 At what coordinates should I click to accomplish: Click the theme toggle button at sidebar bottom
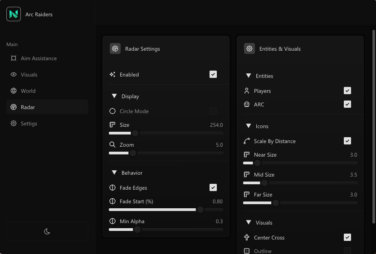47,231
